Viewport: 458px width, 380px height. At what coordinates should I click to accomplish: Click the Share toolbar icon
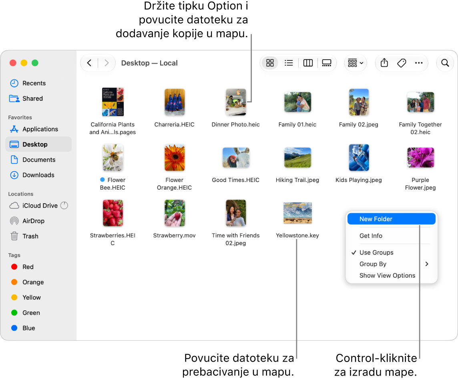coord(384,63)
